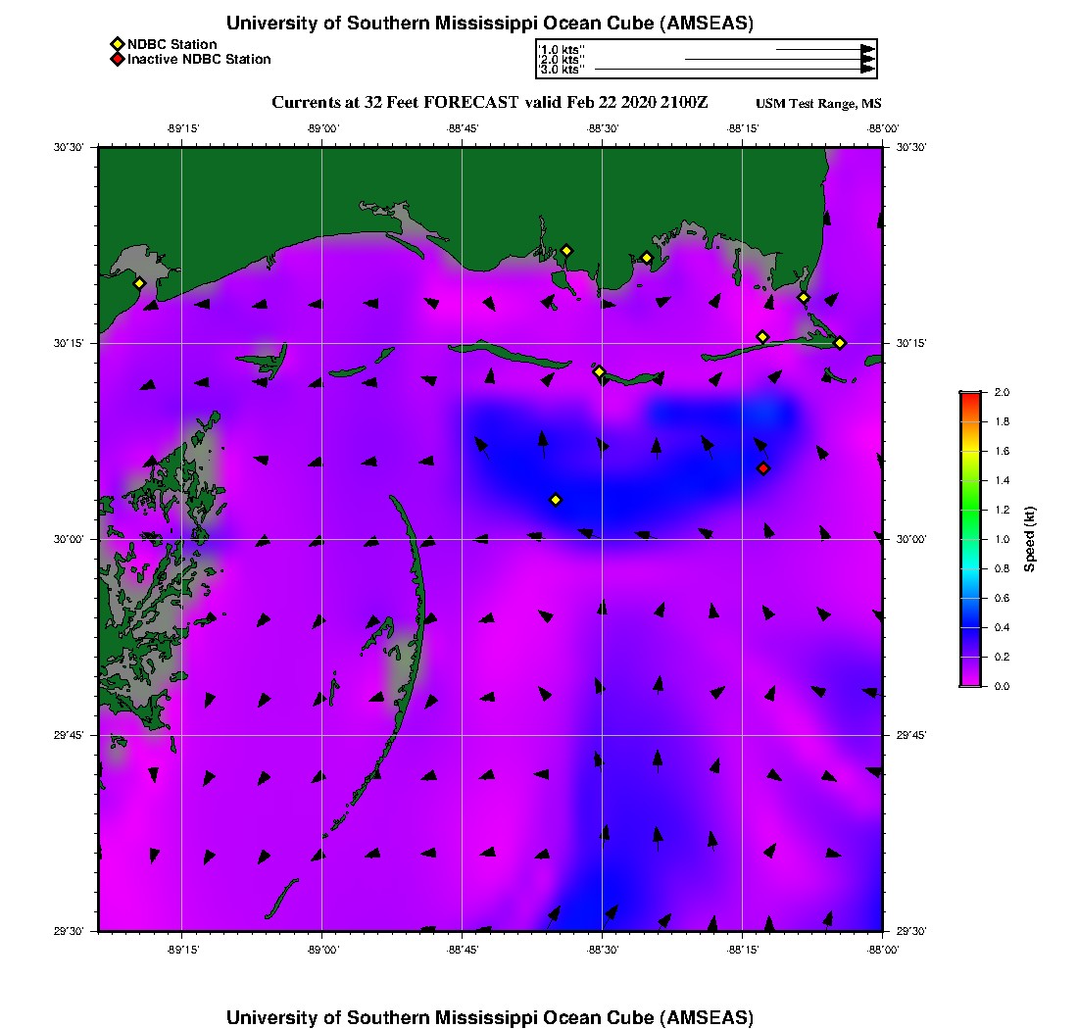Click the magenta bottom of the speed color bar
The height and width of the screenshot is (1029, 1078).
point(969,681)
